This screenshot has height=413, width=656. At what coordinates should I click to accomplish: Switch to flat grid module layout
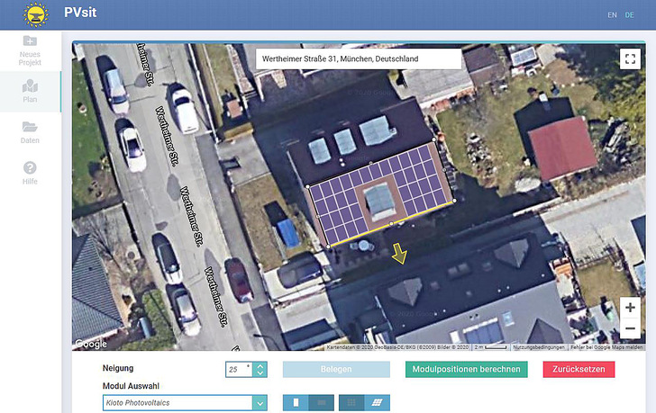[x=351, y=402]
